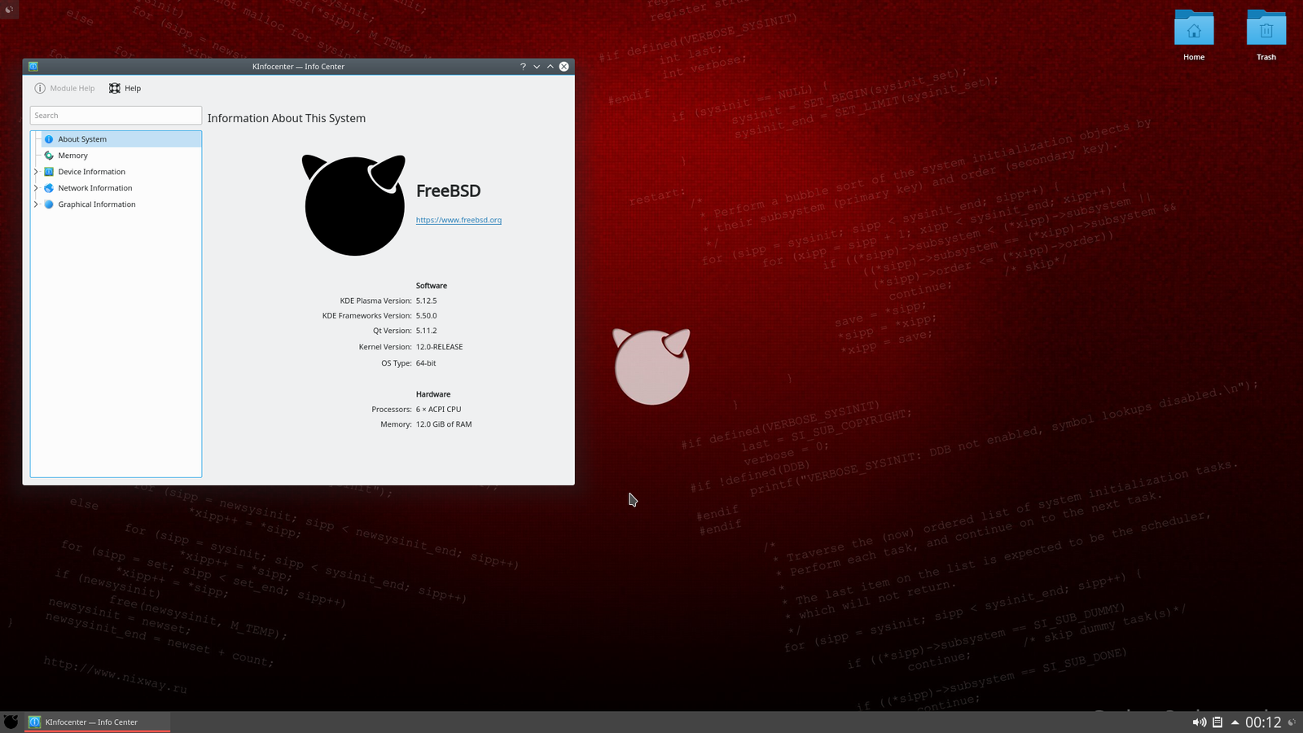Click the KInfocenter title bar window icon
This screenshot has width=1303, height=733.
click(33, 67)
